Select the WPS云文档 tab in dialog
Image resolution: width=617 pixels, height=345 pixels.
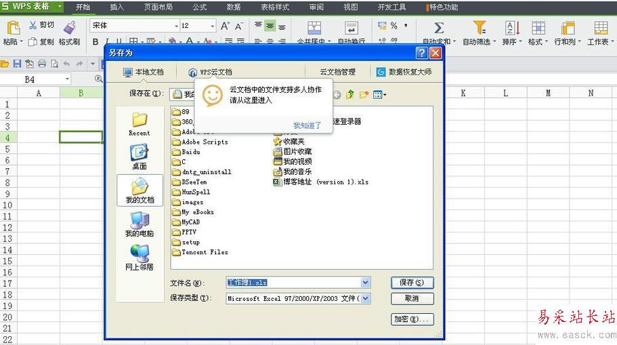point(210,72)
